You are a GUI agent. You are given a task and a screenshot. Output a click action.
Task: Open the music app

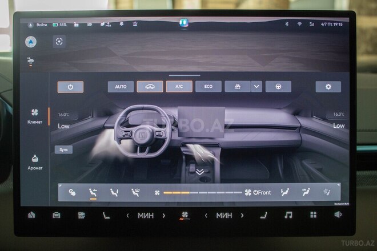click(x=288, y=214)
